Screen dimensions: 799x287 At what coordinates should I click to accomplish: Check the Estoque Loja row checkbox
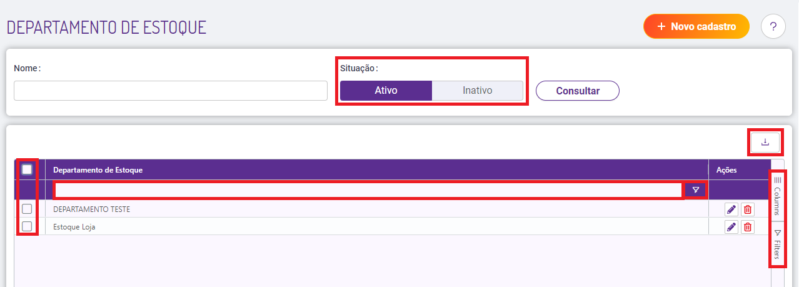tap(27, 226)
